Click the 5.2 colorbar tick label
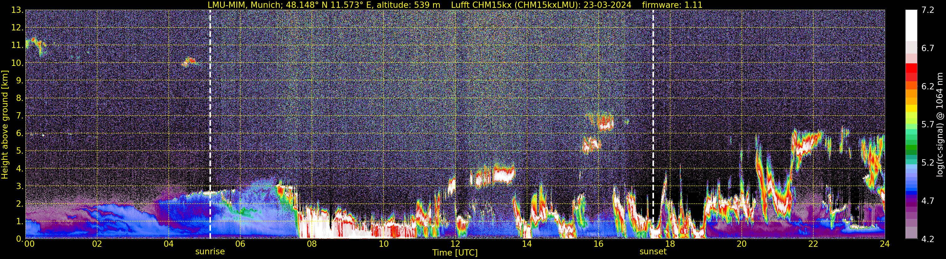 pos(928,162)
